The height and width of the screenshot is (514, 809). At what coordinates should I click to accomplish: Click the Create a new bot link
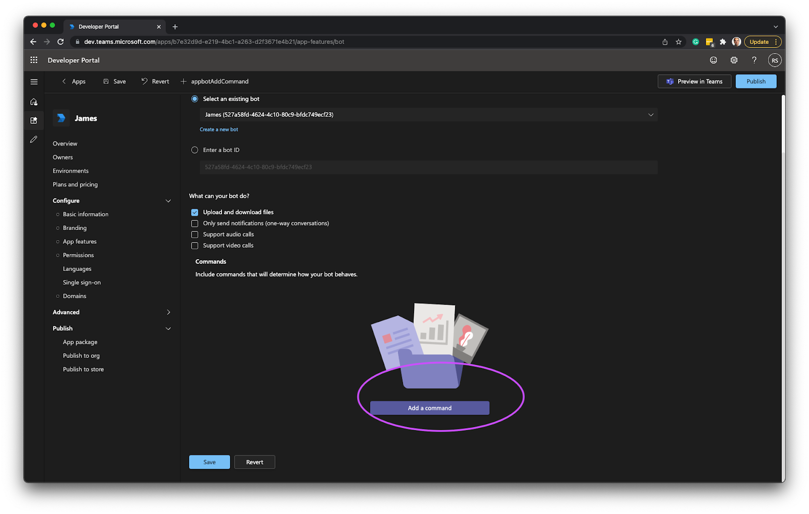(x=218, y=129)
